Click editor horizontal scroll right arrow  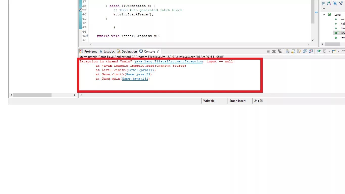tap(308, 44)
